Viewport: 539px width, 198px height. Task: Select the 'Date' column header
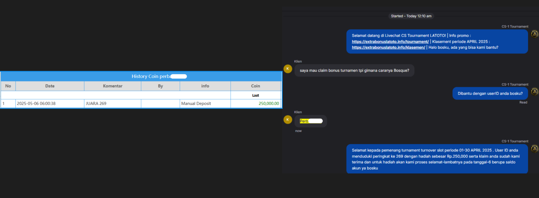click(50, 86)
